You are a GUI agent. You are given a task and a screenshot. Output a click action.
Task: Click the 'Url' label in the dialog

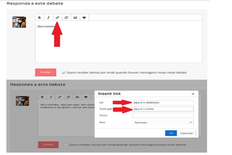(101, 102)
